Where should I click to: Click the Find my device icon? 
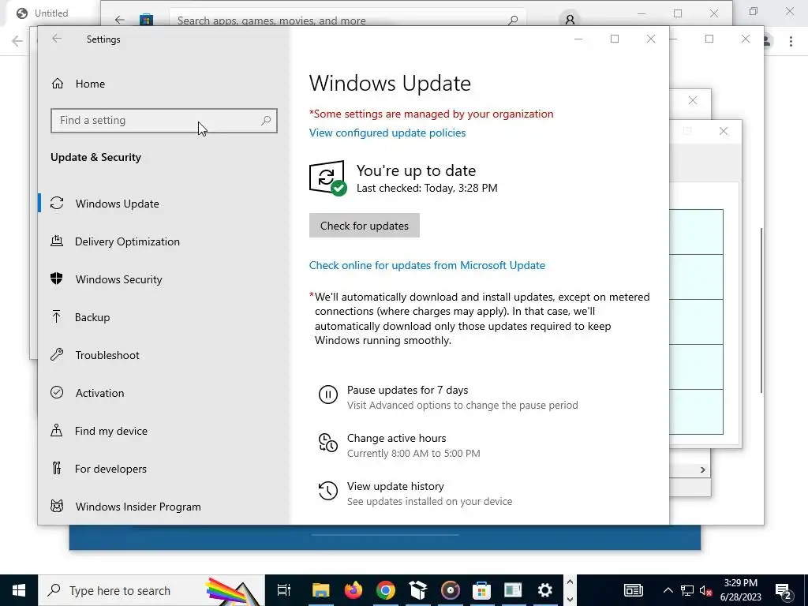tap(57, 430)
